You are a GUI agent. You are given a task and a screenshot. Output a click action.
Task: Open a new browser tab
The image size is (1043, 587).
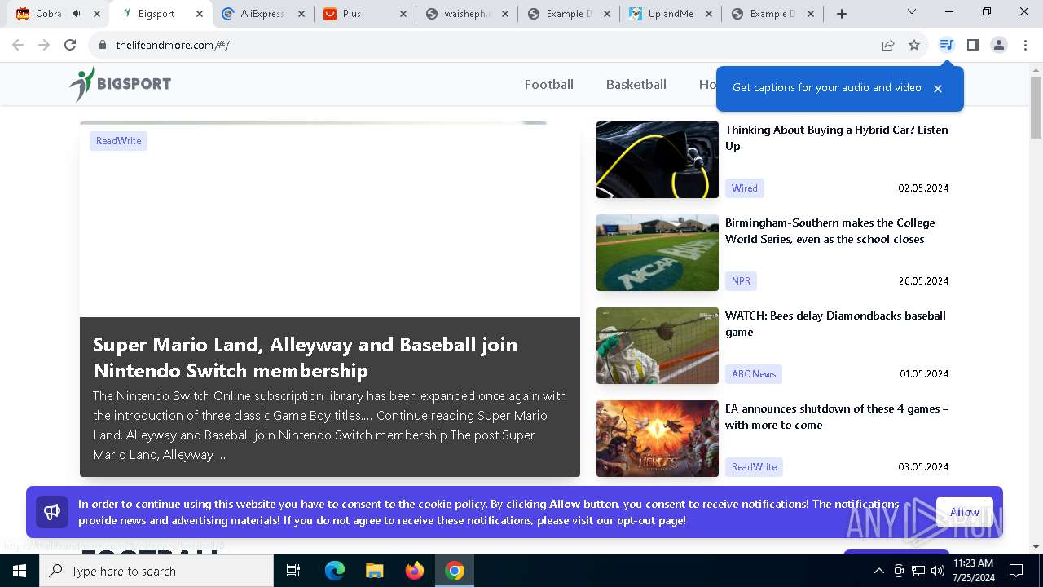click(x=842, y=14)
